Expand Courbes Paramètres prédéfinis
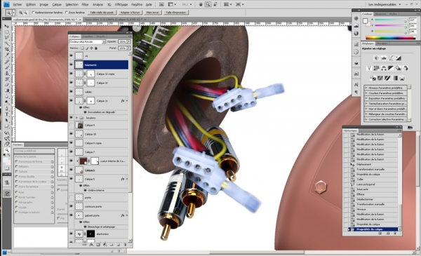 (x=366, y=93)
